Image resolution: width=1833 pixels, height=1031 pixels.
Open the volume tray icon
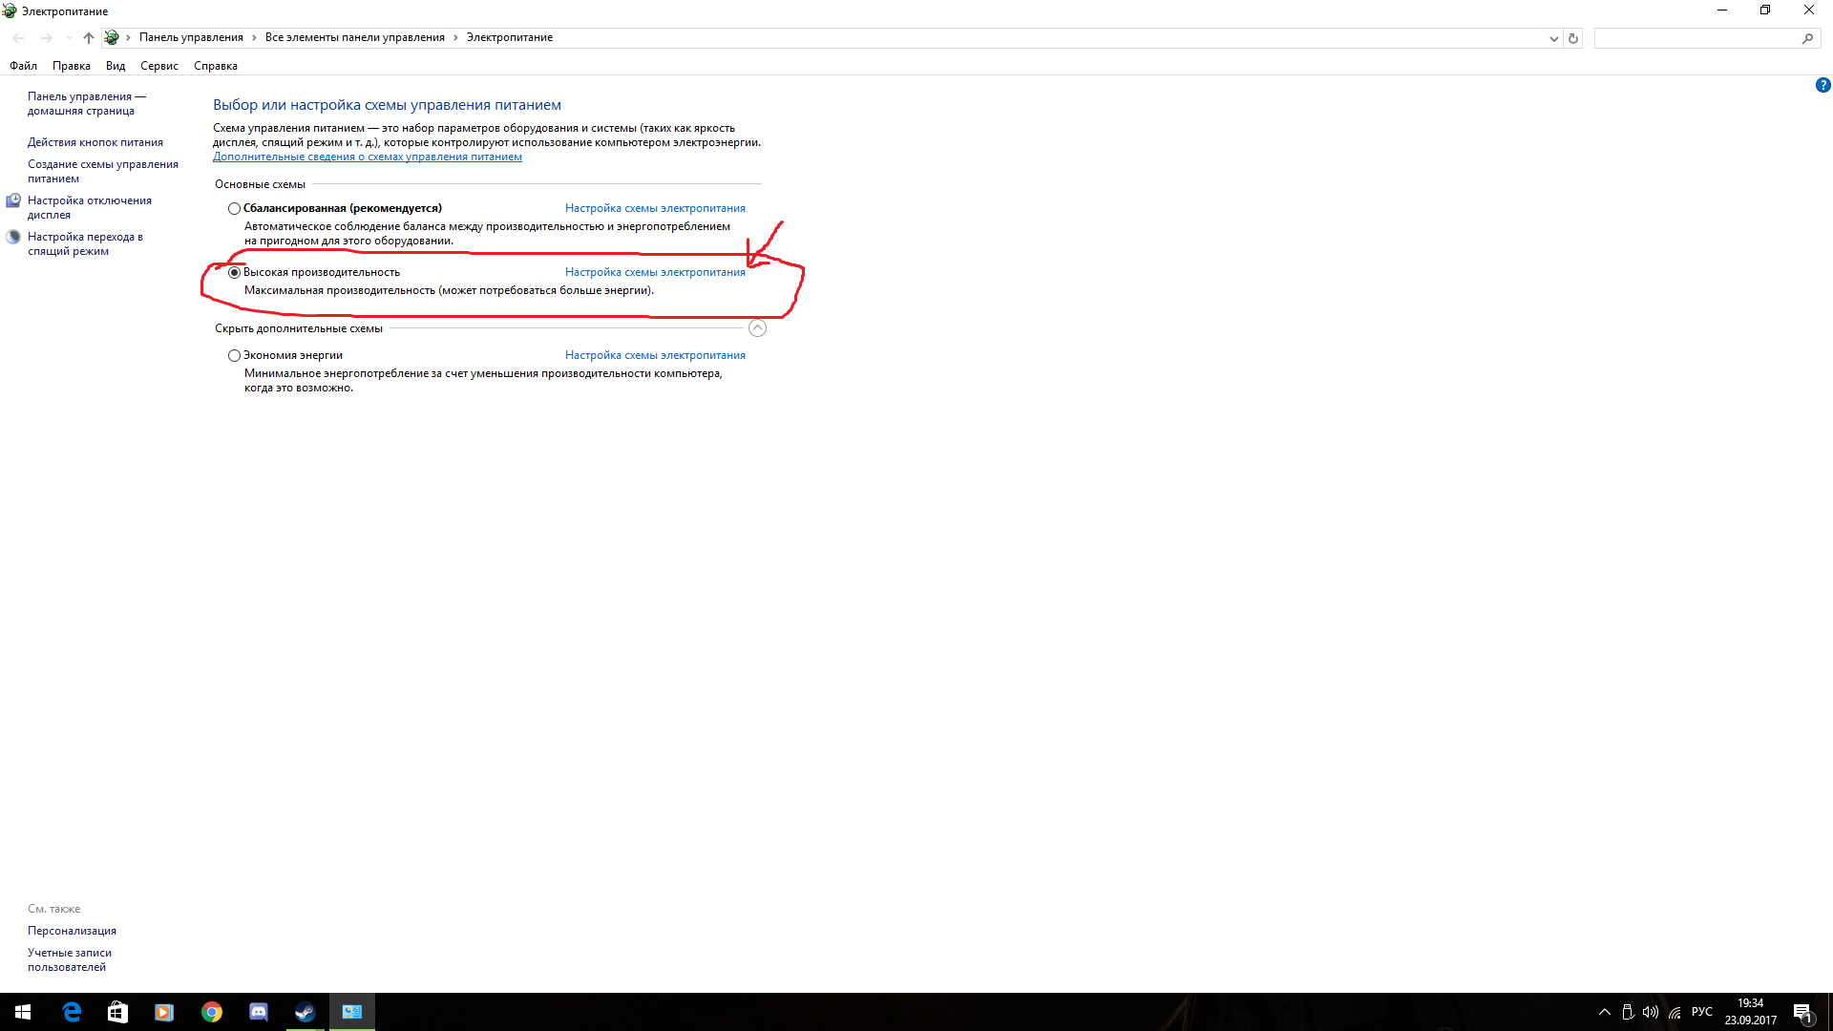point(1651,1012)
